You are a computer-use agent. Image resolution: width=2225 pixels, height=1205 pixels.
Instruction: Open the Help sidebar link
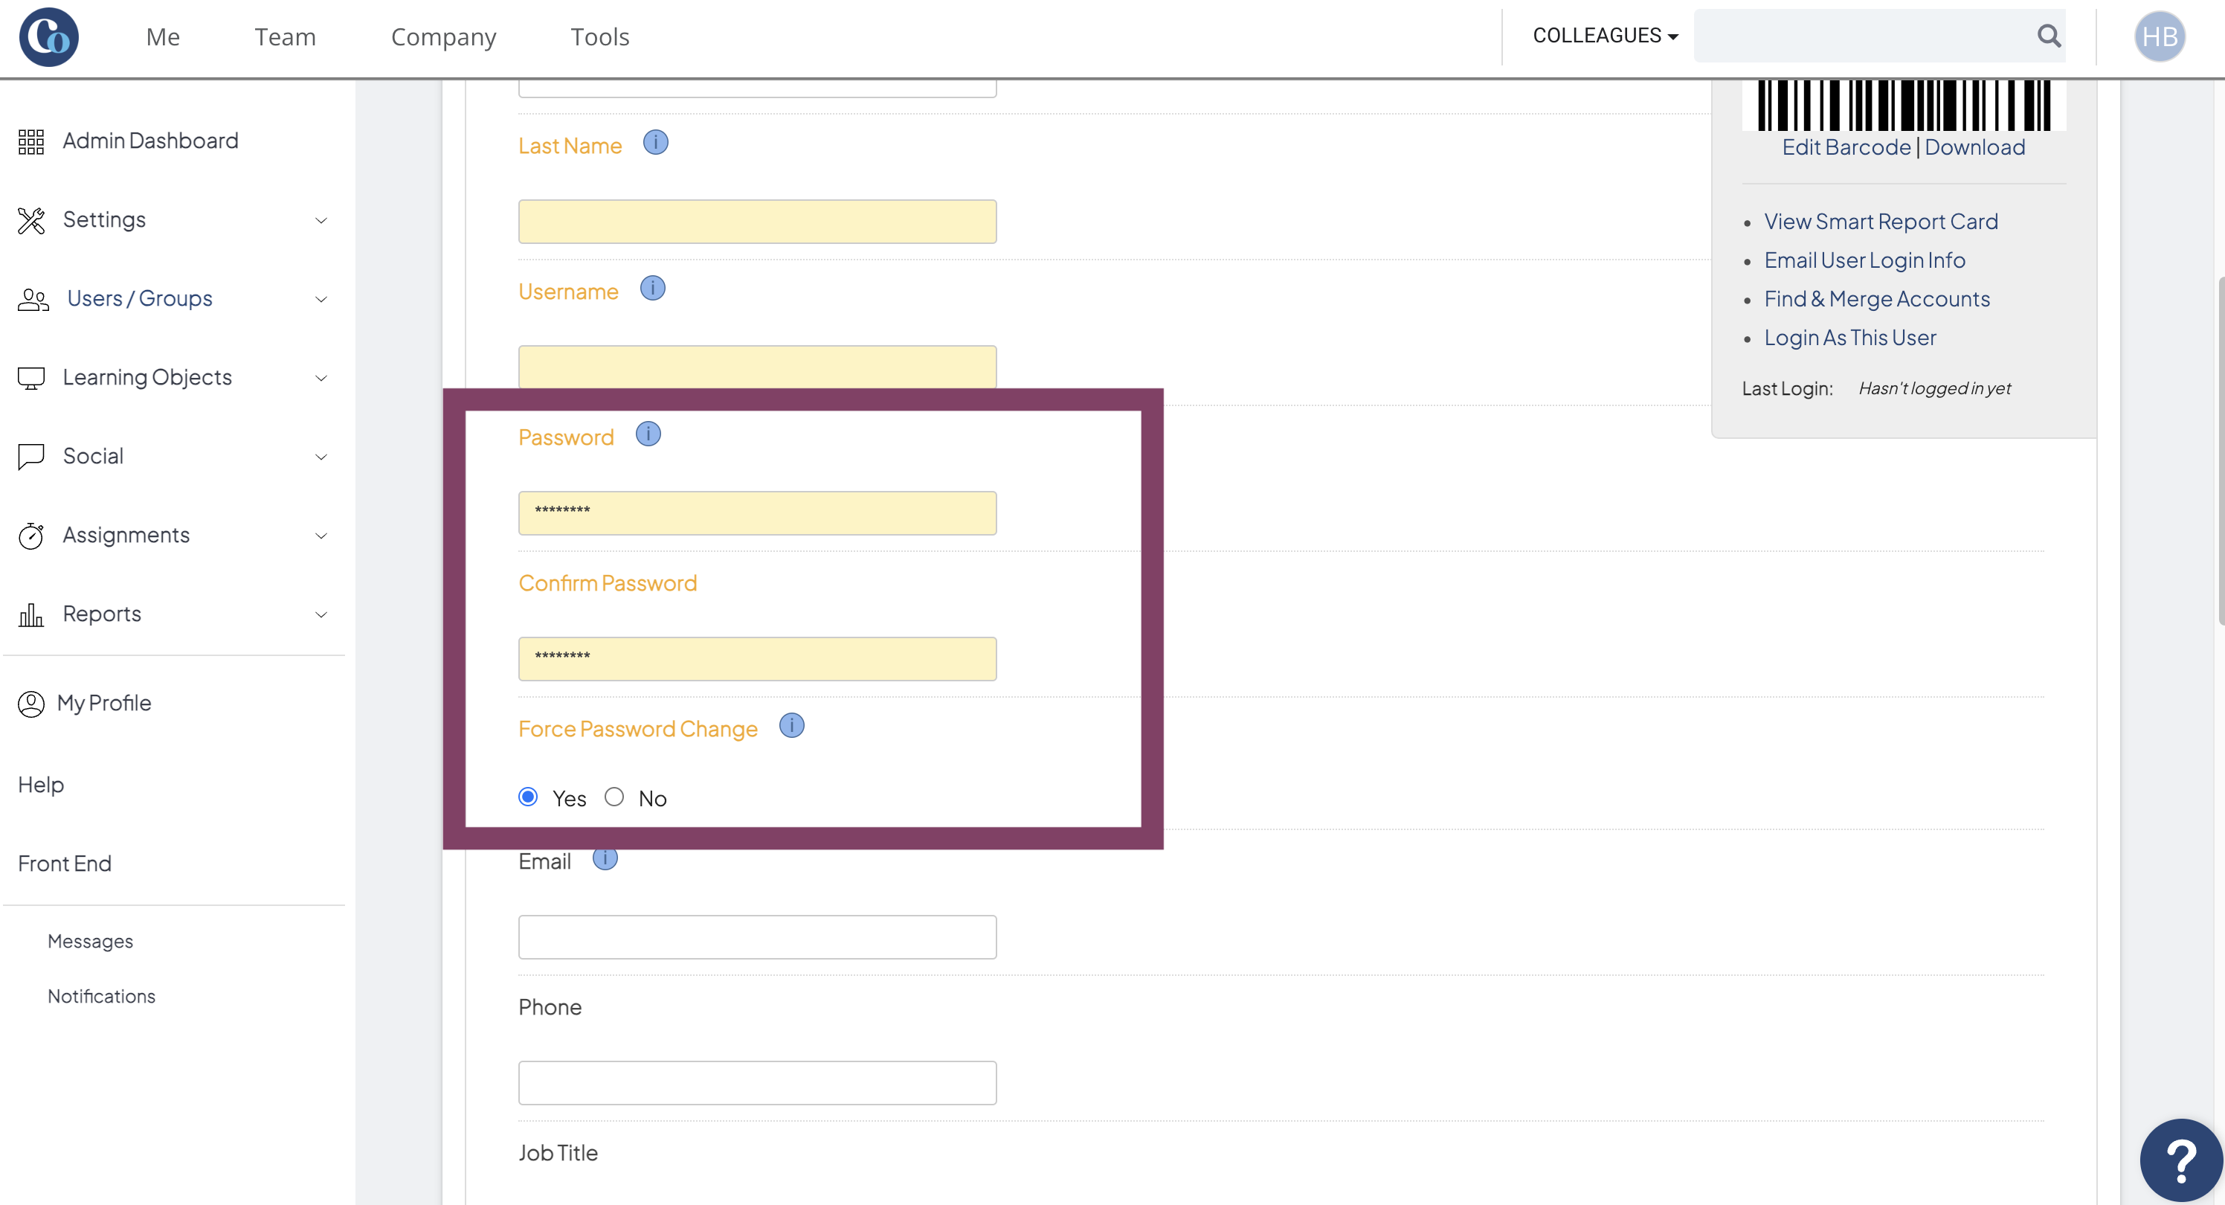[x=41, y=784]
